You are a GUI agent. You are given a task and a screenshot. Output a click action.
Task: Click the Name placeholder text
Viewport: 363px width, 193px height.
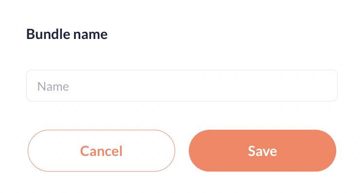coord(53,87)
